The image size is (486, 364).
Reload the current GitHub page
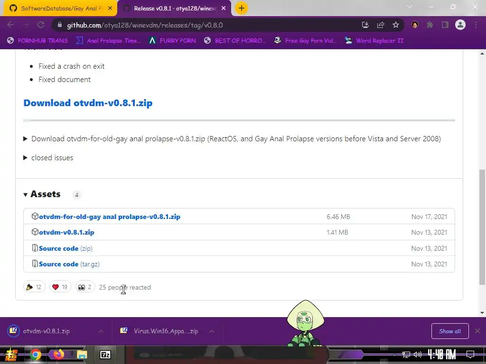point(41,25)
